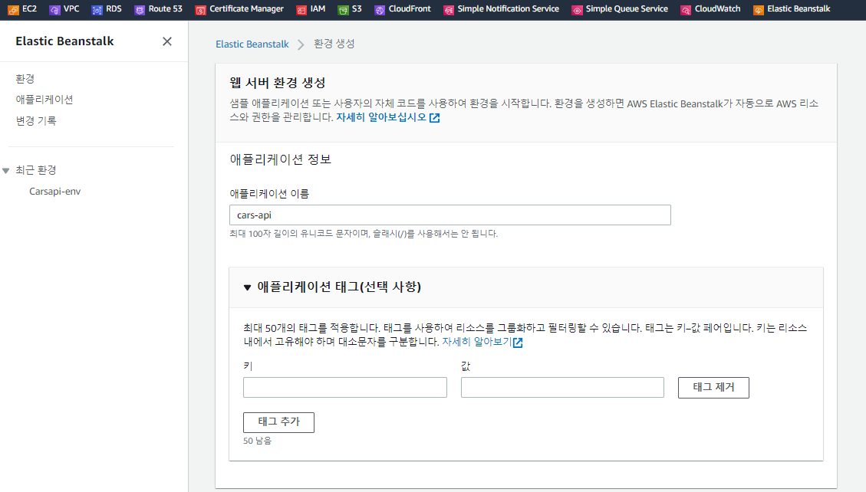Click 웹 서버 환경 생성 heading

278,83
